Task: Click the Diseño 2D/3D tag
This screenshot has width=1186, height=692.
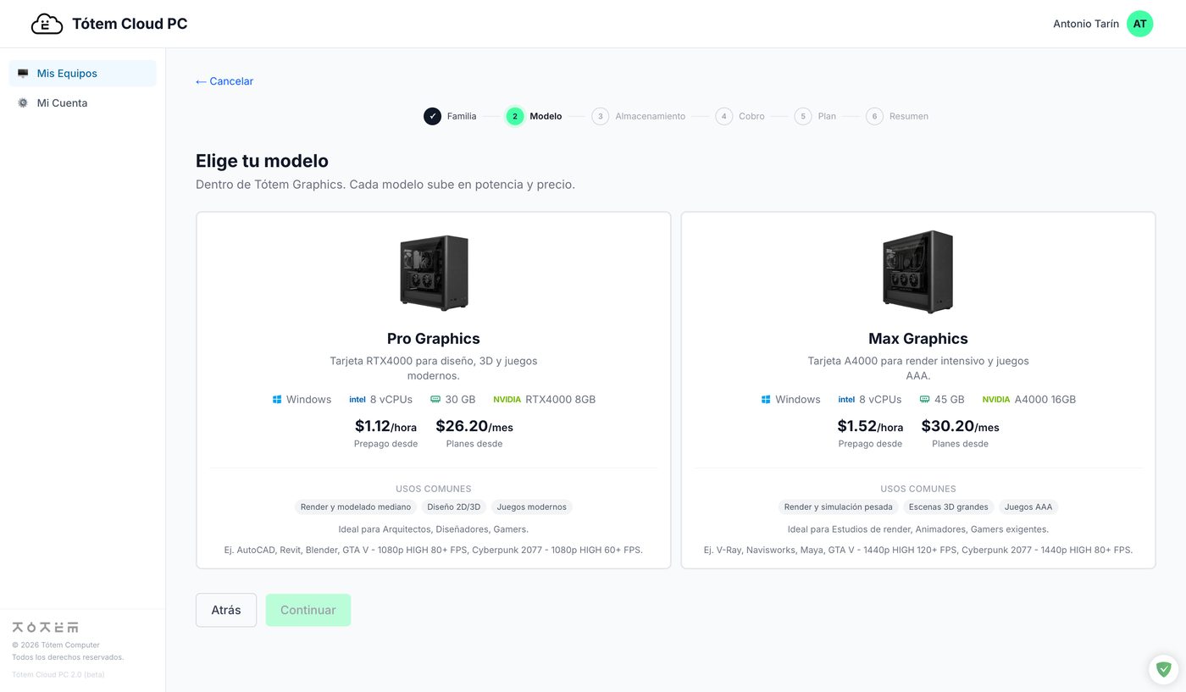Action: pyautogui.click(x=453, y=507)
